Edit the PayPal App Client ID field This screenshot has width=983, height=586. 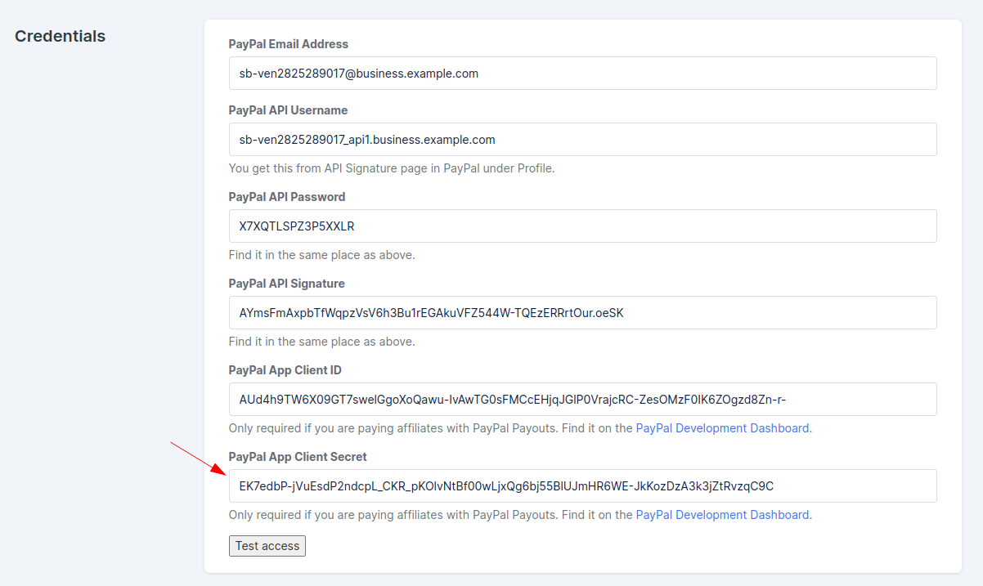[582, 400]
